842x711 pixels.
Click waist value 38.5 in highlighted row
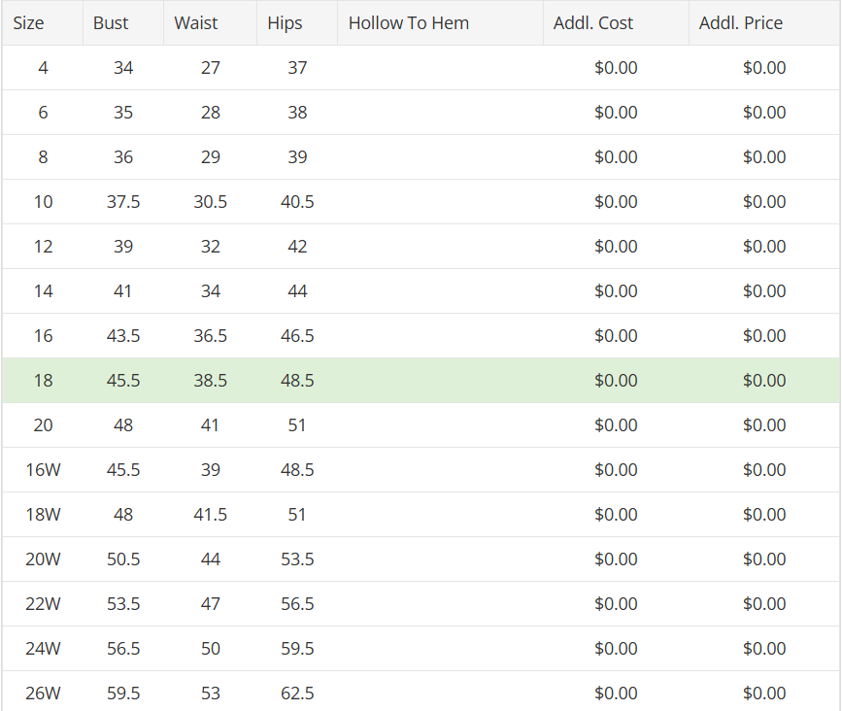pyautogui.click(x=211, y=380)
